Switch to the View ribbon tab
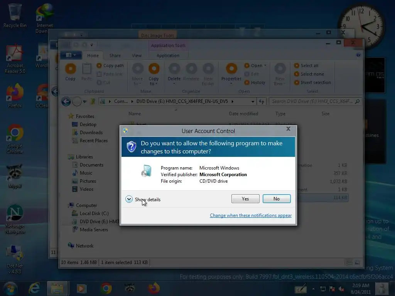This screenshot has height=296, width=395. pyautogui.click(x=137, y=55)
